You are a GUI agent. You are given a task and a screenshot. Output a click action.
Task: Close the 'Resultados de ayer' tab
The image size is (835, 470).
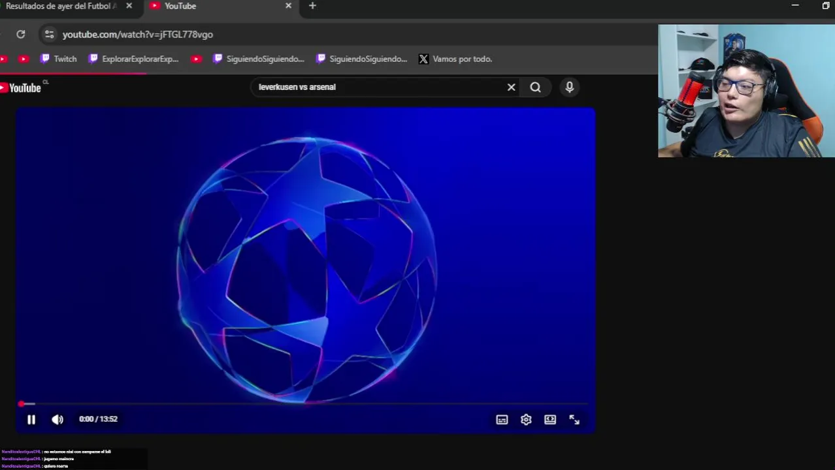(x=129, y=6)
